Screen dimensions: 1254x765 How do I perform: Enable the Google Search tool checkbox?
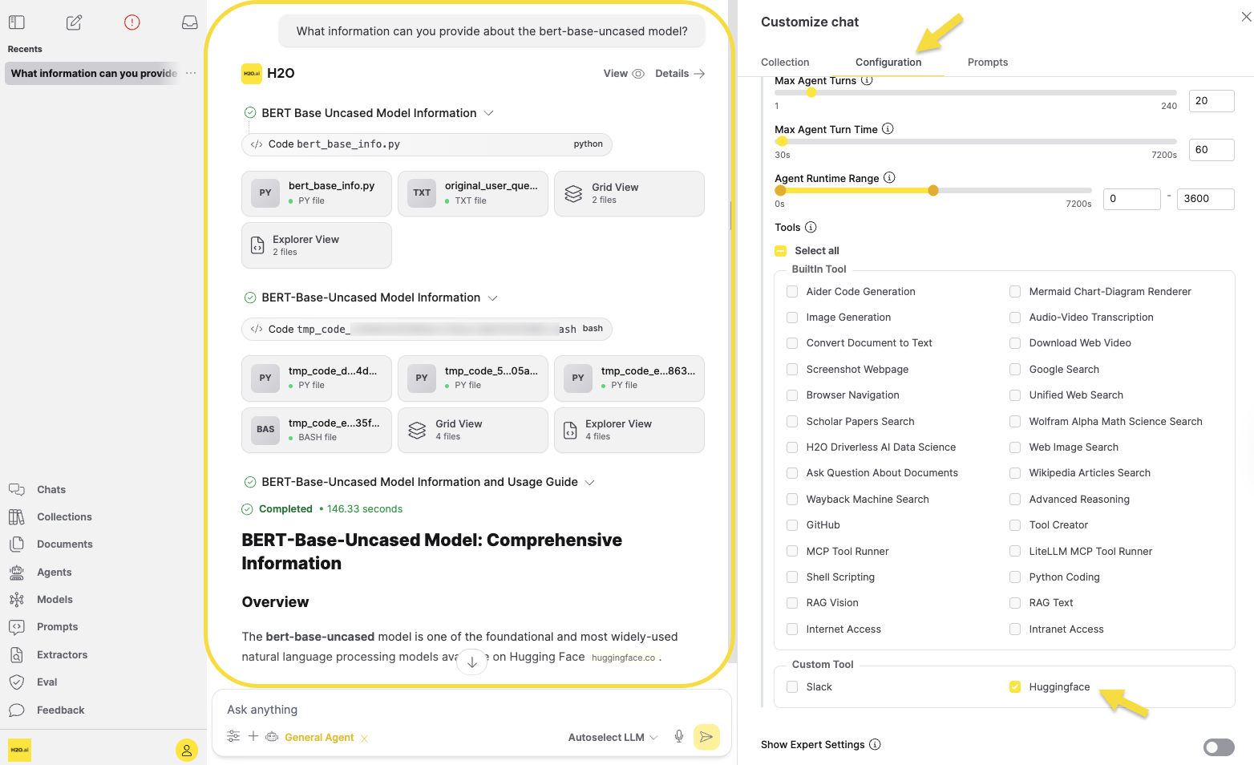click(1015, 370)
